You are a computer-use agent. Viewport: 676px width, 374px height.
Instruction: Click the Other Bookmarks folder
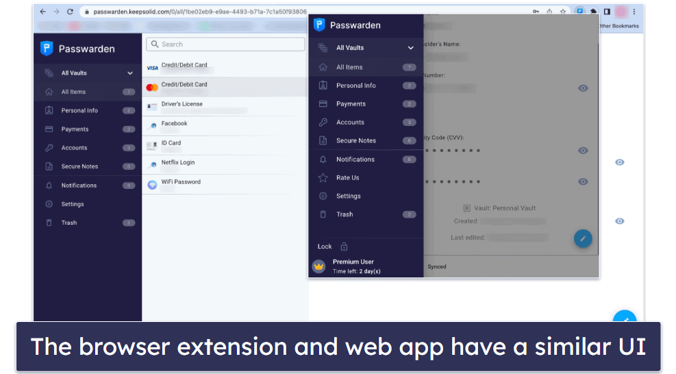[x=618, y=26]
